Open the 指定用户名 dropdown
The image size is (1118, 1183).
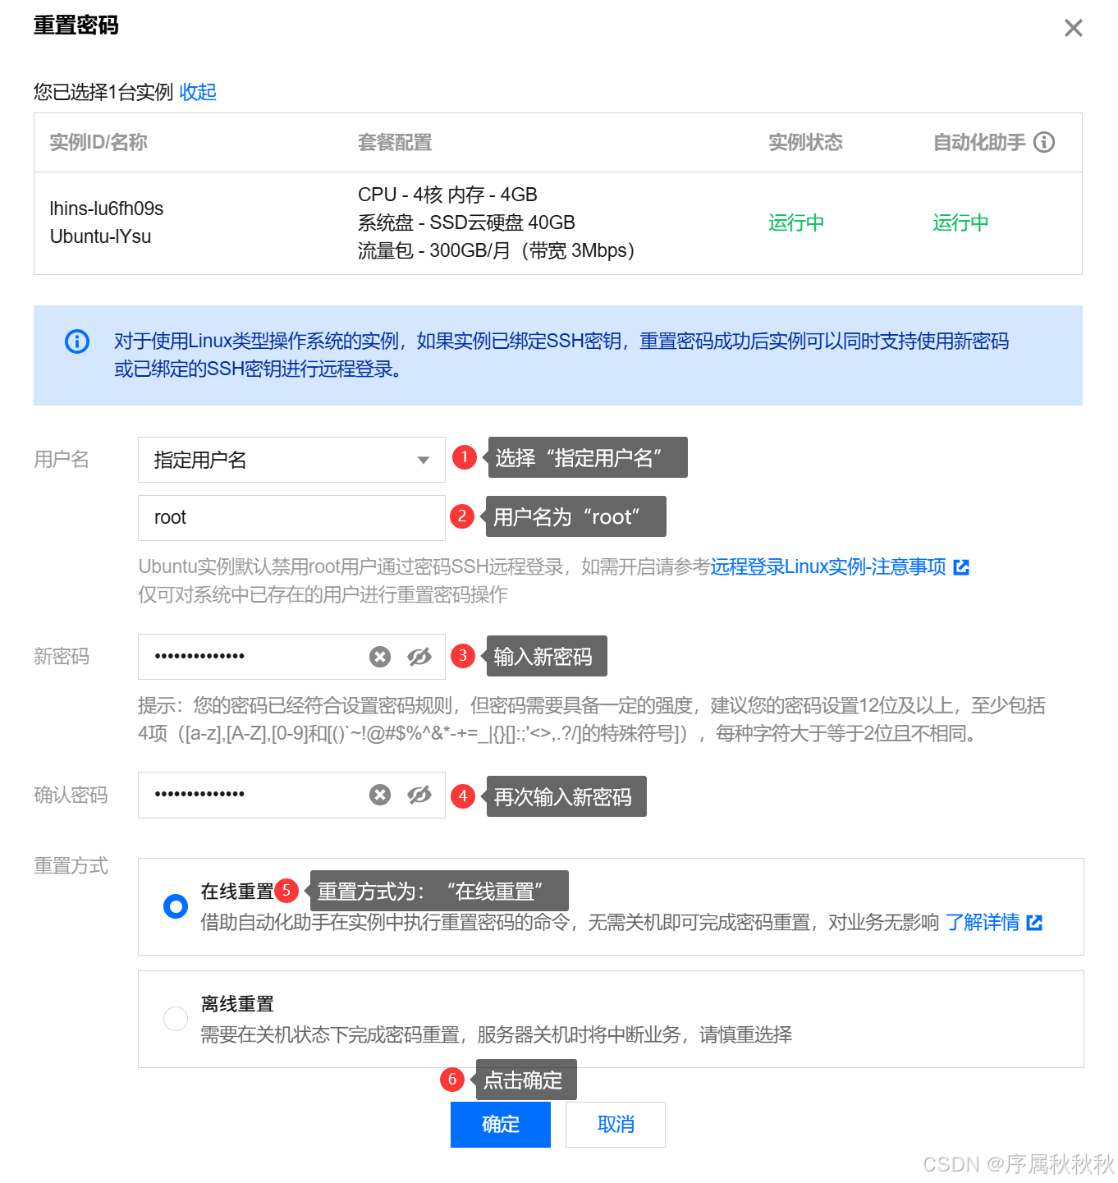(x=291, y=460)
